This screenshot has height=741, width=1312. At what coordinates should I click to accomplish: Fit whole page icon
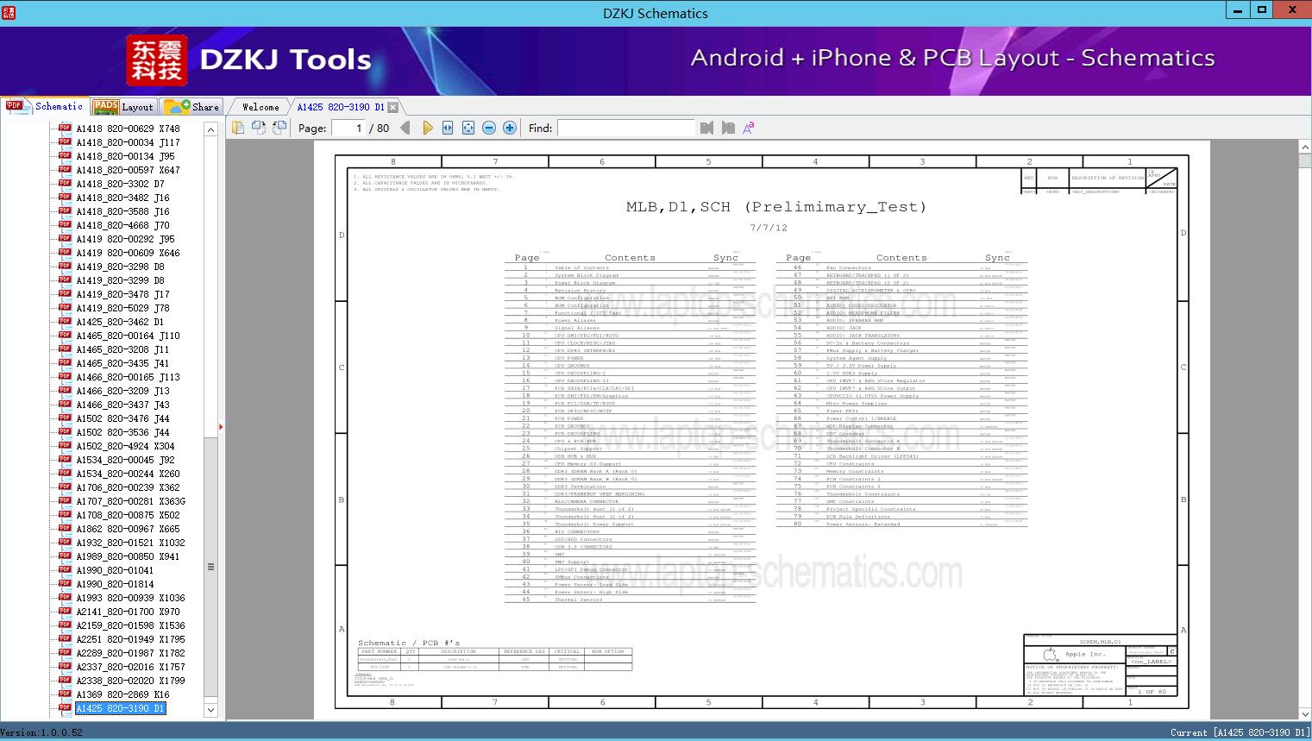(x=468, y=128)
